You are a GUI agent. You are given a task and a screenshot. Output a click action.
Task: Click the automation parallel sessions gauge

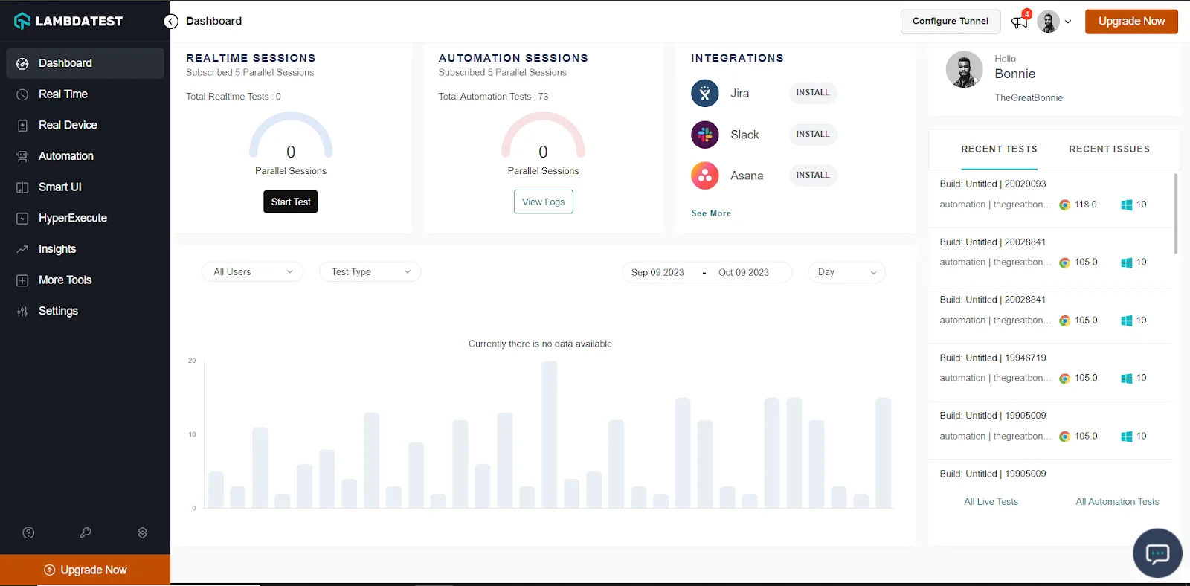[543, 135]
